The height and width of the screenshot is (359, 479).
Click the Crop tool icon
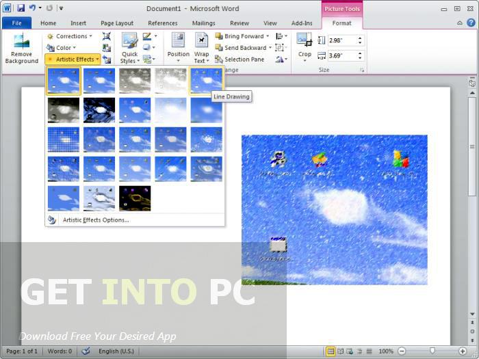pos(305,40)
